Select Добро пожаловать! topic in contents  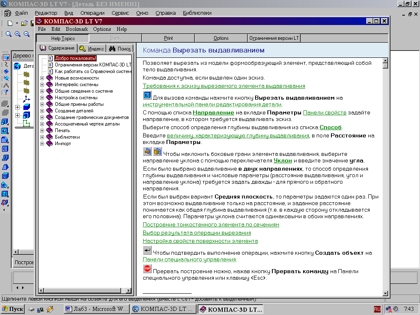75,58
